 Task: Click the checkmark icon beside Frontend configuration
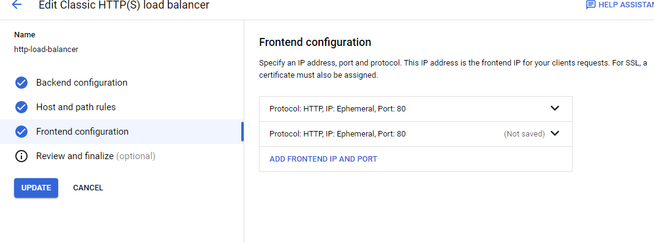pos(21,132)
